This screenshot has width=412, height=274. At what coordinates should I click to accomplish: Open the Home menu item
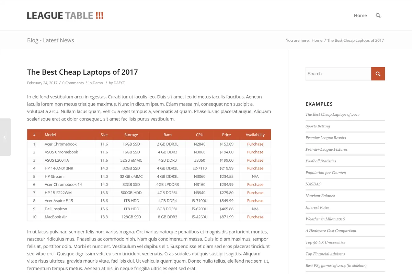click(x=360, y=15)
